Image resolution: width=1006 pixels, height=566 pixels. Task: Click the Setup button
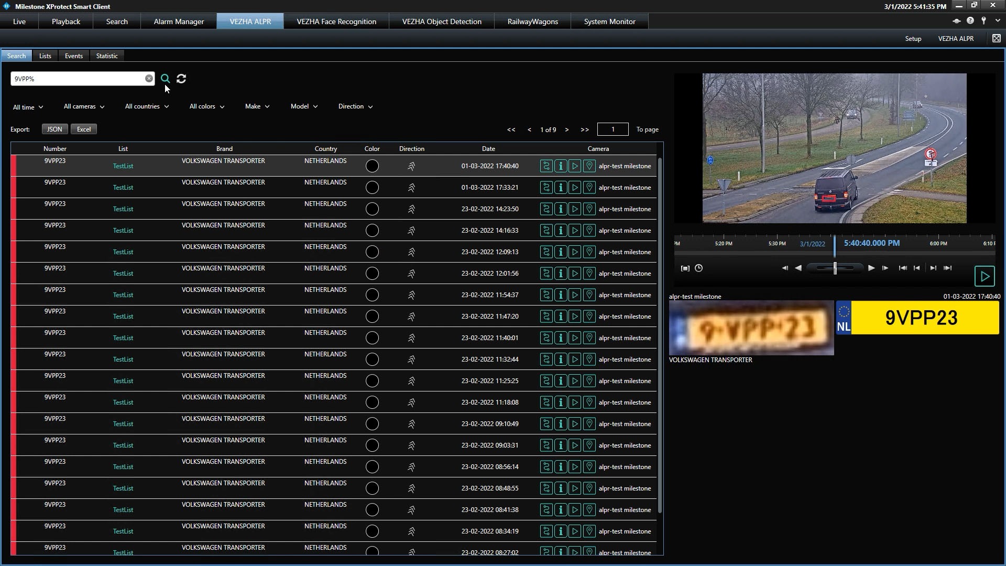[x=913, y=39]
